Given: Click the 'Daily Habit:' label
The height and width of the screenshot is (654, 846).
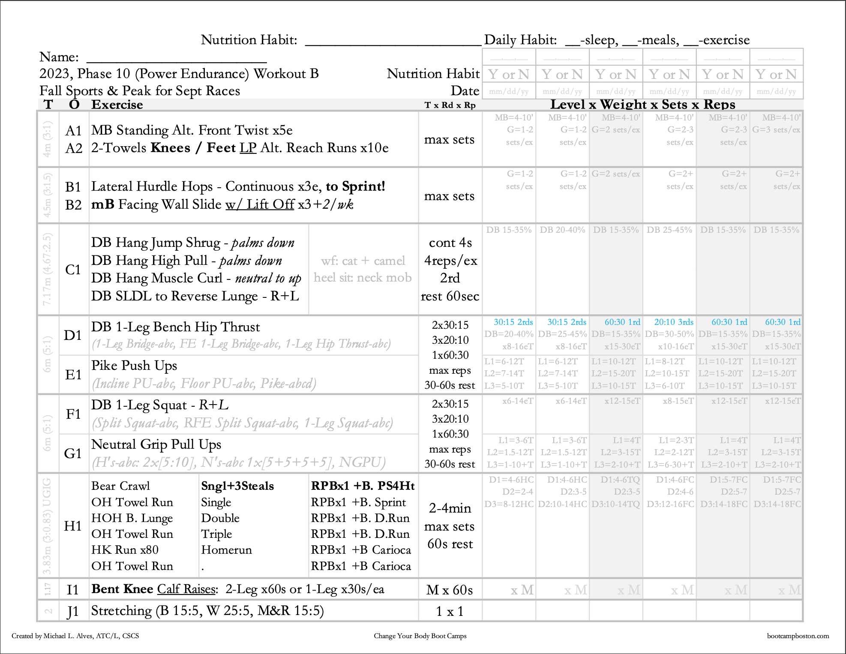Looking at the screenshot, I should [520, 40].
